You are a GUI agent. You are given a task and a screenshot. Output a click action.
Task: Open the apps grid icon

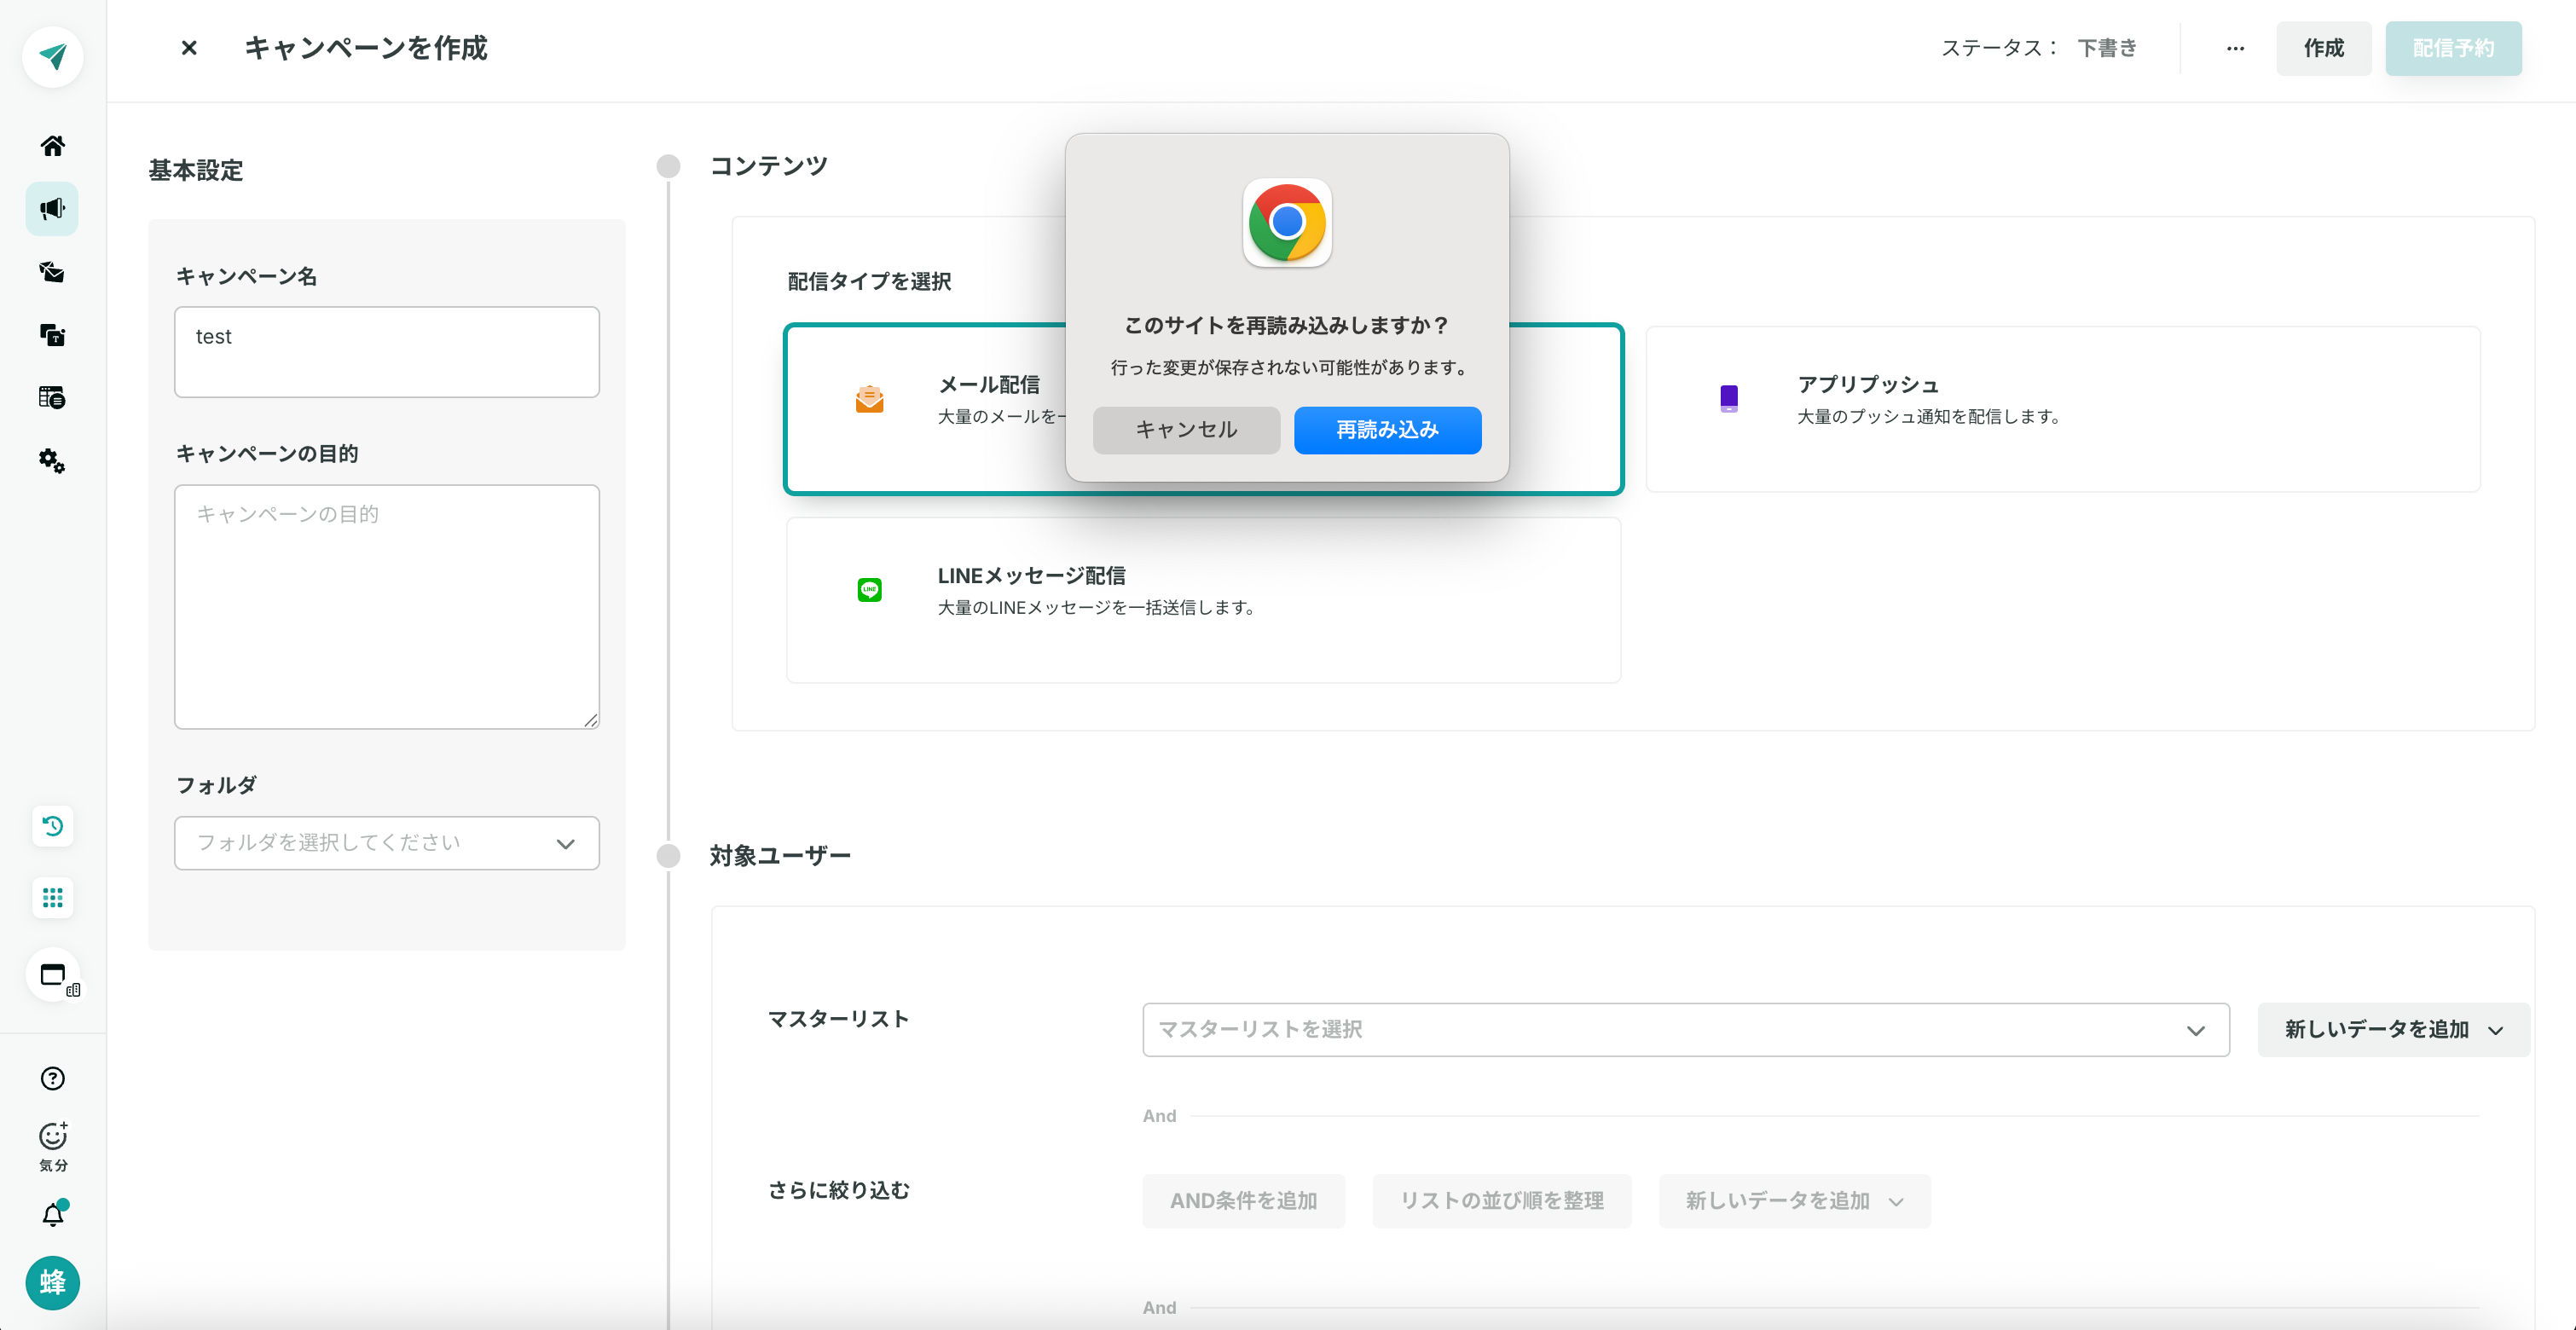pyautogui.click(x=53, y=897)
